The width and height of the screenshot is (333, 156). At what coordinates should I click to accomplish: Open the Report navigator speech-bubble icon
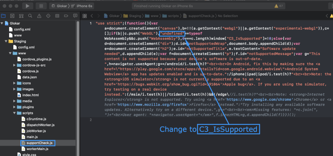pos(75,16)
